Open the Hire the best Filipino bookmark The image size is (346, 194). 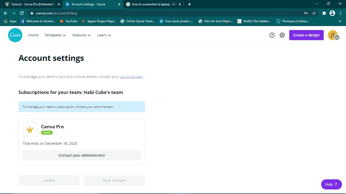click(216, 21)
